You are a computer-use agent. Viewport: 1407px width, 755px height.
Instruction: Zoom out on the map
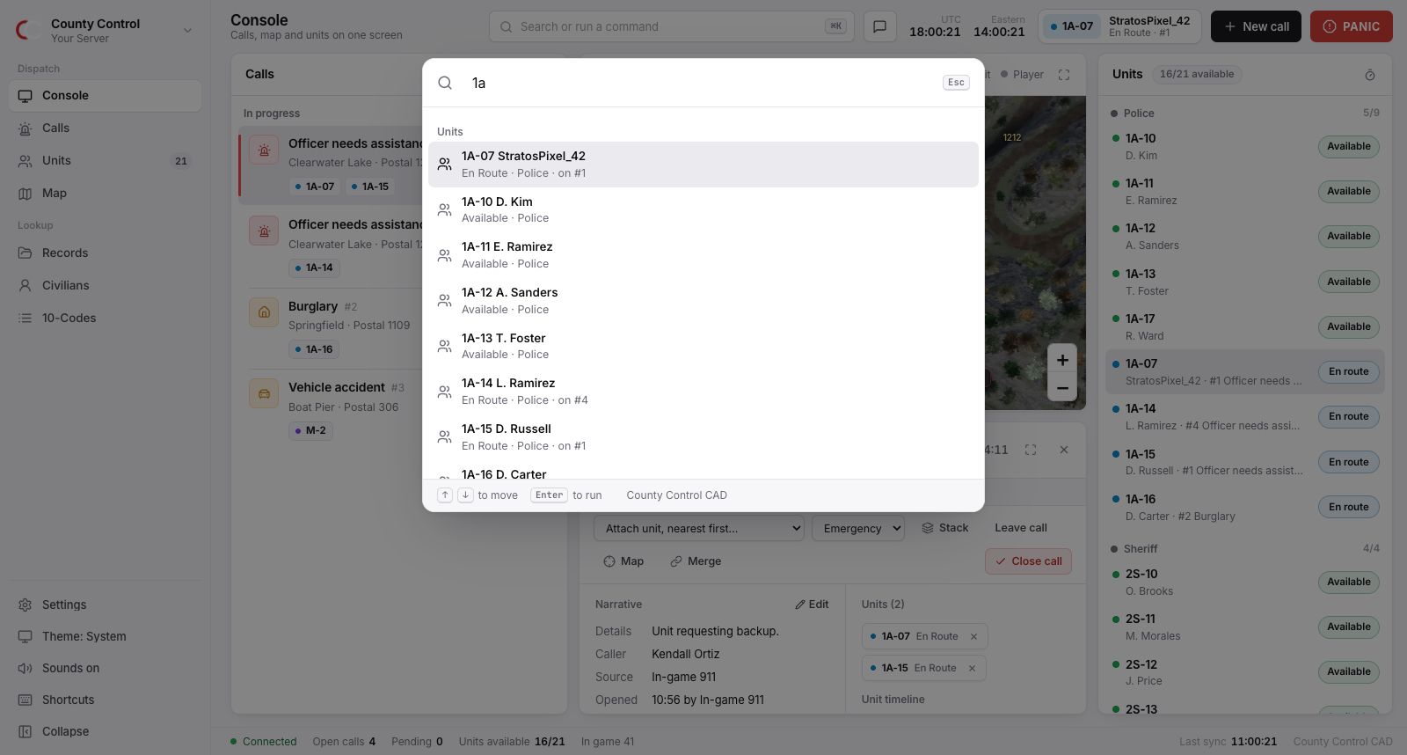pyautogui.click(x=1062, y=387)
